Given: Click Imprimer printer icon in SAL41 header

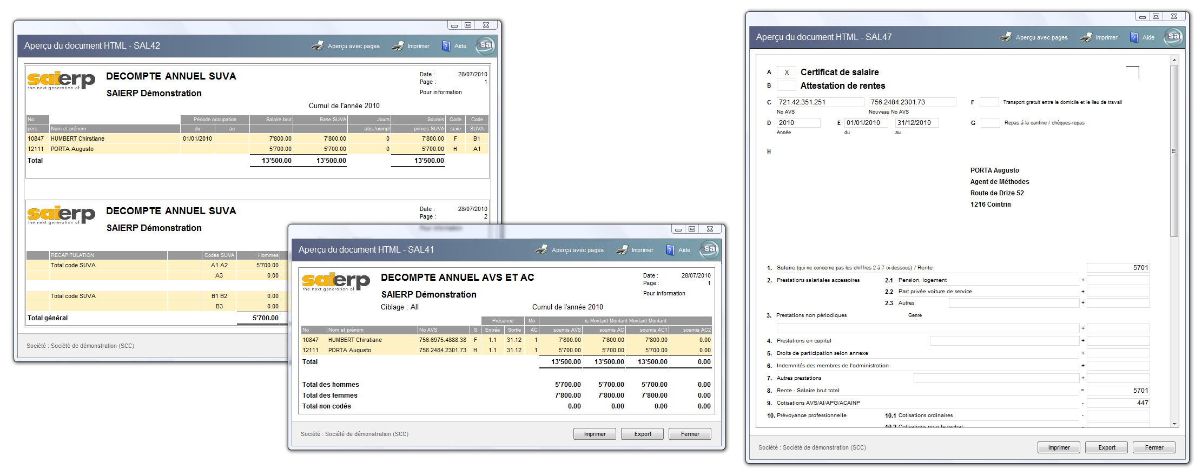Looking at the screenshot, I should tap(623, 249).
